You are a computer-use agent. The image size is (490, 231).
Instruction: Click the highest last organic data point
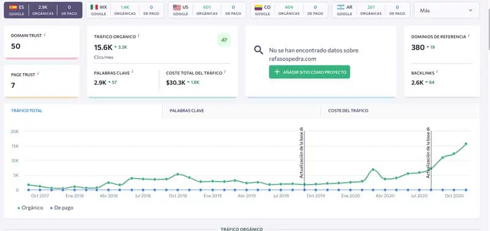pyautogui.click(x=466, y=144)
